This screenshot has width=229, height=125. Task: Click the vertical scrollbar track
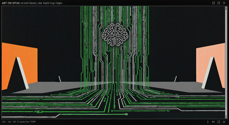226,62
